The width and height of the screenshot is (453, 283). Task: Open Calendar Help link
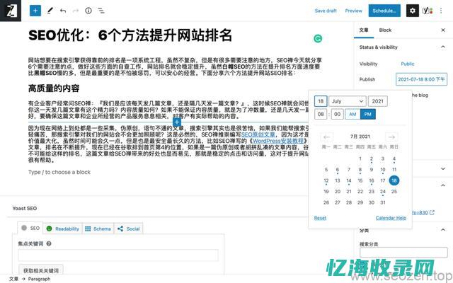[391, 218]
